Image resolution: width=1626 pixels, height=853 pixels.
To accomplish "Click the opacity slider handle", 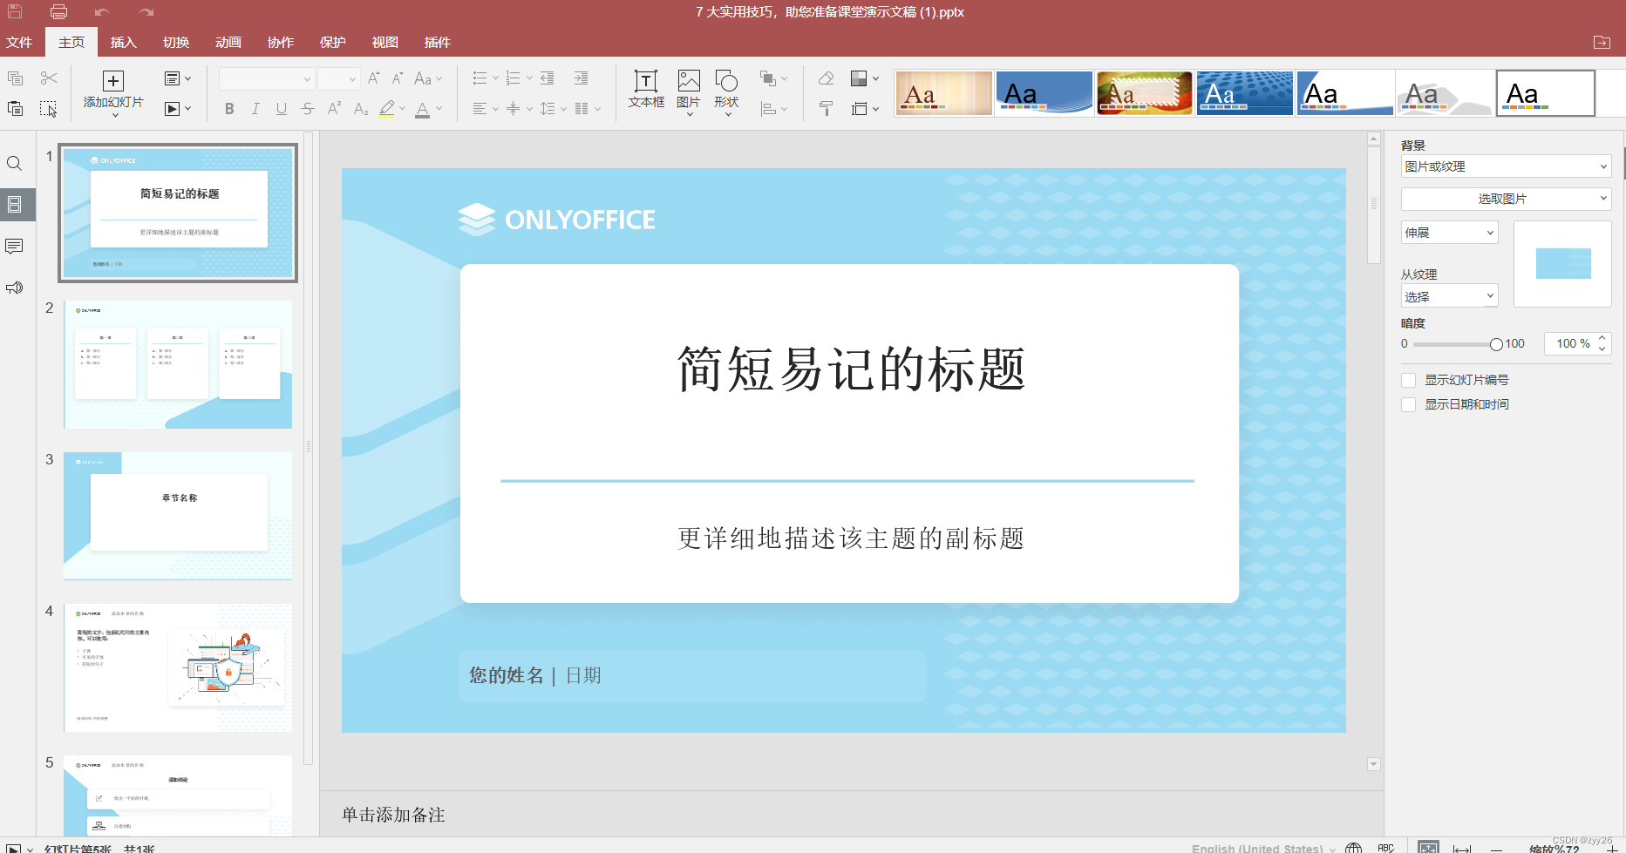I will click(1496, 344).
